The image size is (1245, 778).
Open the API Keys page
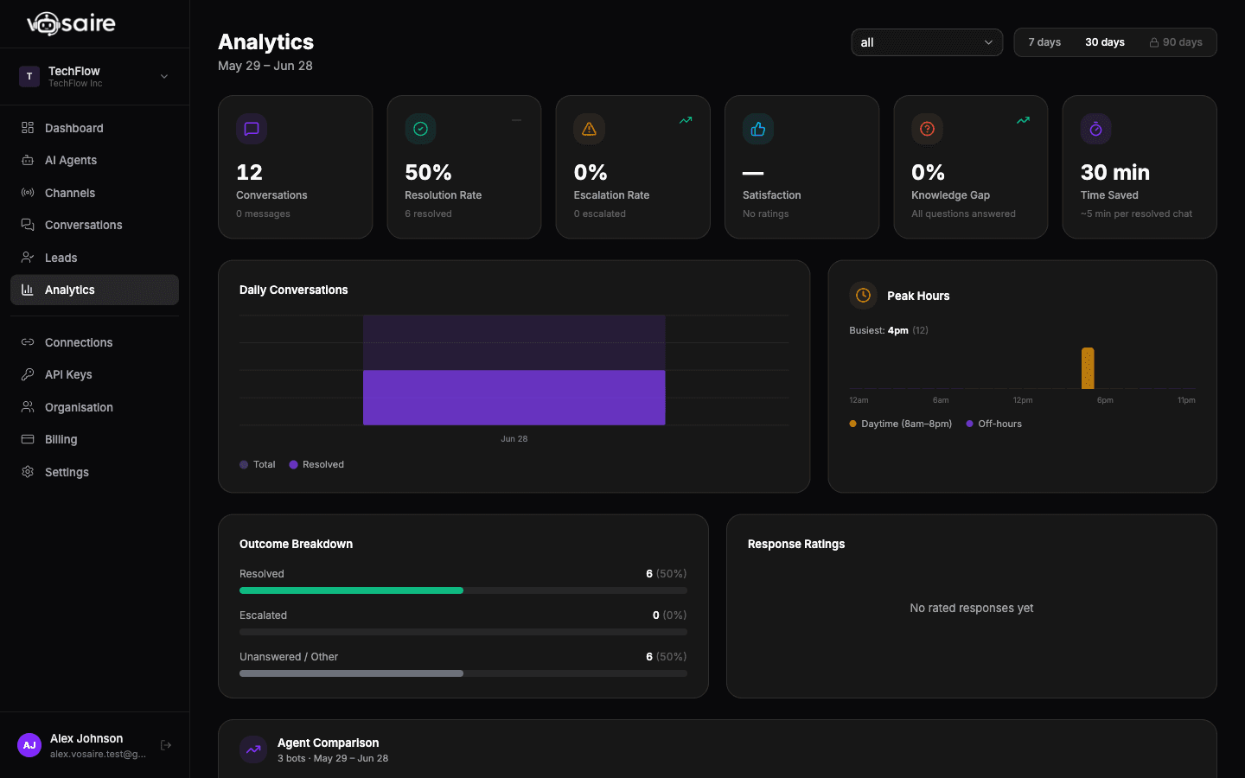pos(94,374)
